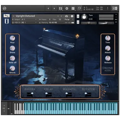120x120 pixels.
Task: Open the workspace layout panel icon
Action: 73,8
